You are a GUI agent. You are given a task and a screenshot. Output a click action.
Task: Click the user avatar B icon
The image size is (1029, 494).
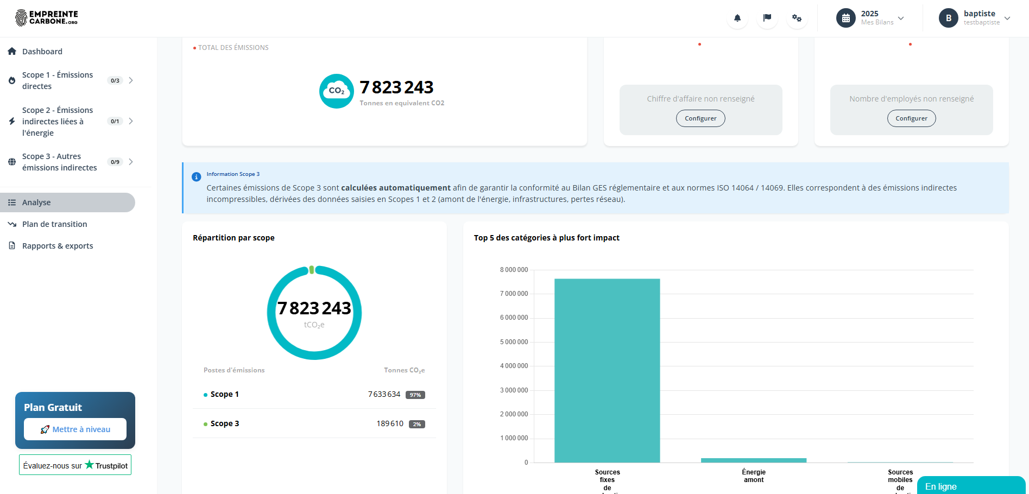pos(948,18)
